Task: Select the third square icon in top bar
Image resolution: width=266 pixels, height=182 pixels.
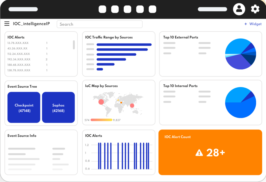Action: 127,9
